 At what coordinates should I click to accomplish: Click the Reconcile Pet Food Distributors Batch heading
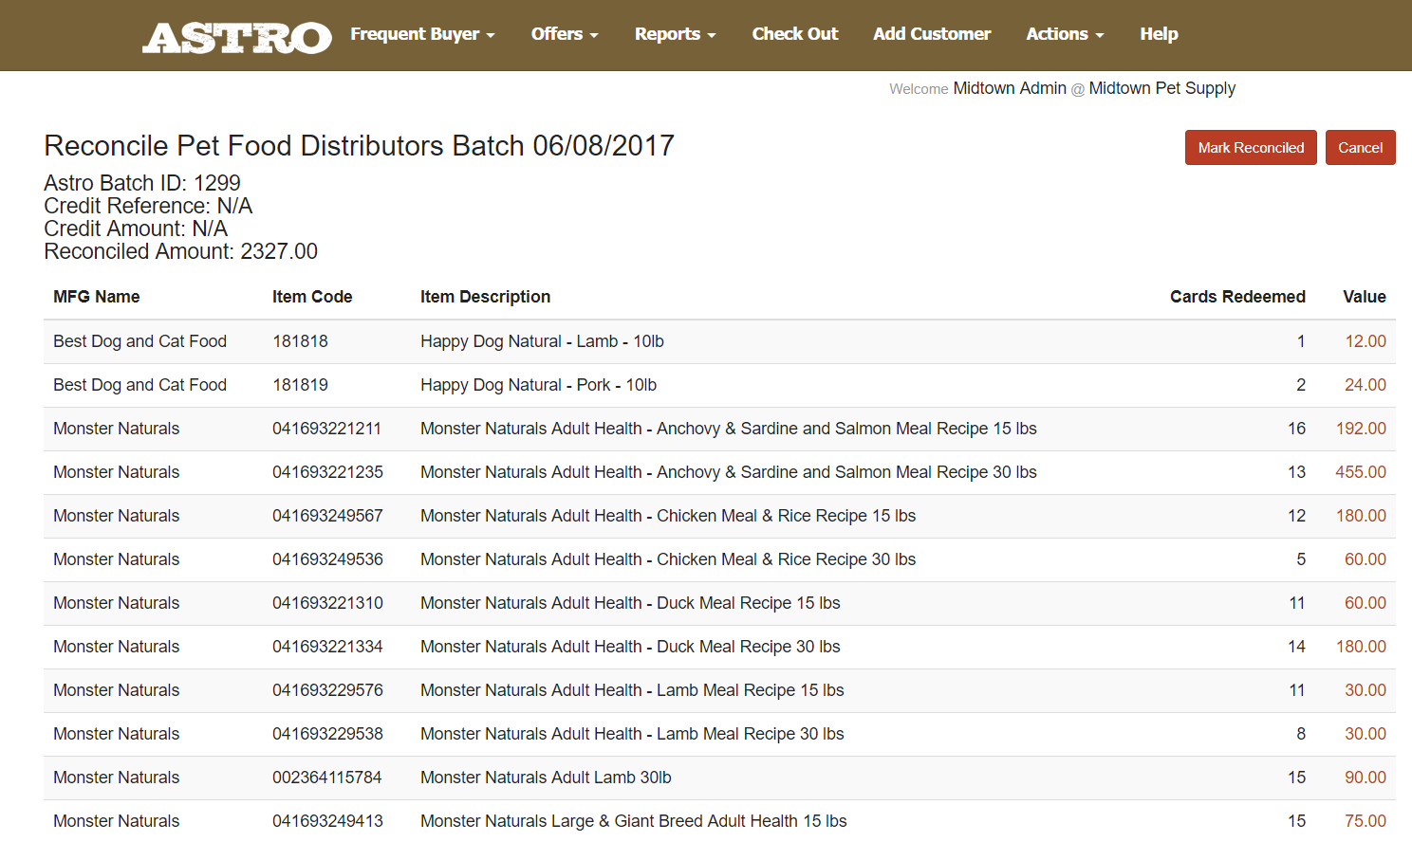coord(359,146)
